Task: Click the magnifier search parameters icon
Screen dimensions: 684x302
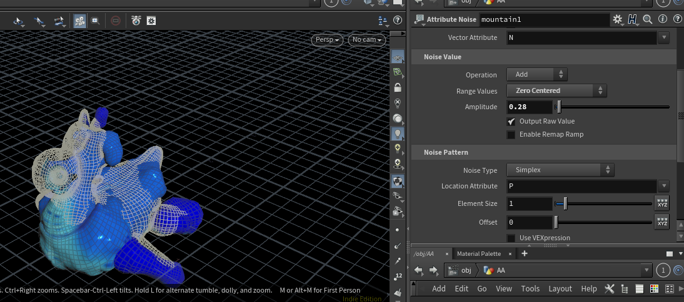Action: (x=647, y=19)
